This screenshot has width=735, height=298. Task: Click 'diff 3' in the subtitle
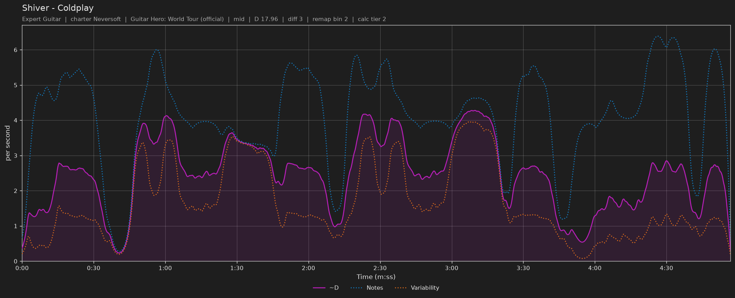pos(295,19)
